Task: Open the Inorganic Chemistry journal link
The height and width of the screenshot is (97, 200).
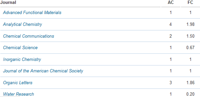Action: [x=22, y=59]
